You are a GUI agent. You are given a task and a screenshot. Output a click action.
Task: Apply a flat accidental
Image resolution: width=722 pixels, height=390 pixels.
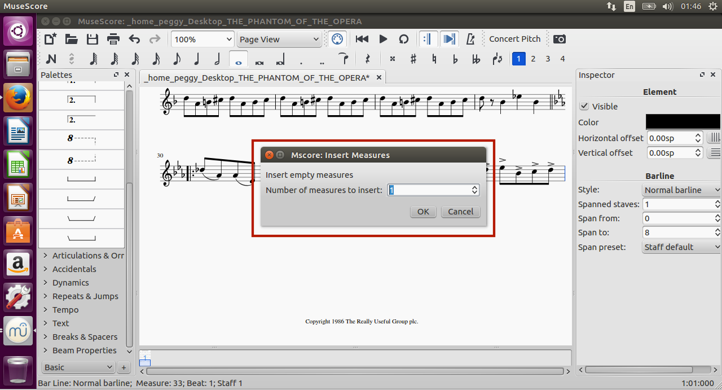coord(455,59)
